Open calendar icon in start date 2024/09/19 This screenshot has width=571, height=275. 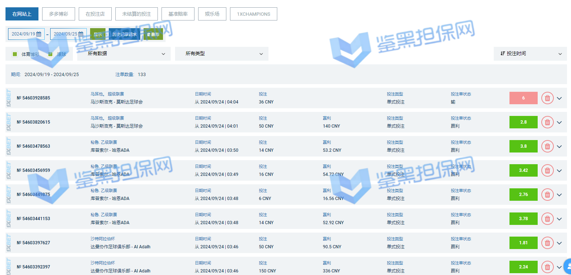point(39,34)
